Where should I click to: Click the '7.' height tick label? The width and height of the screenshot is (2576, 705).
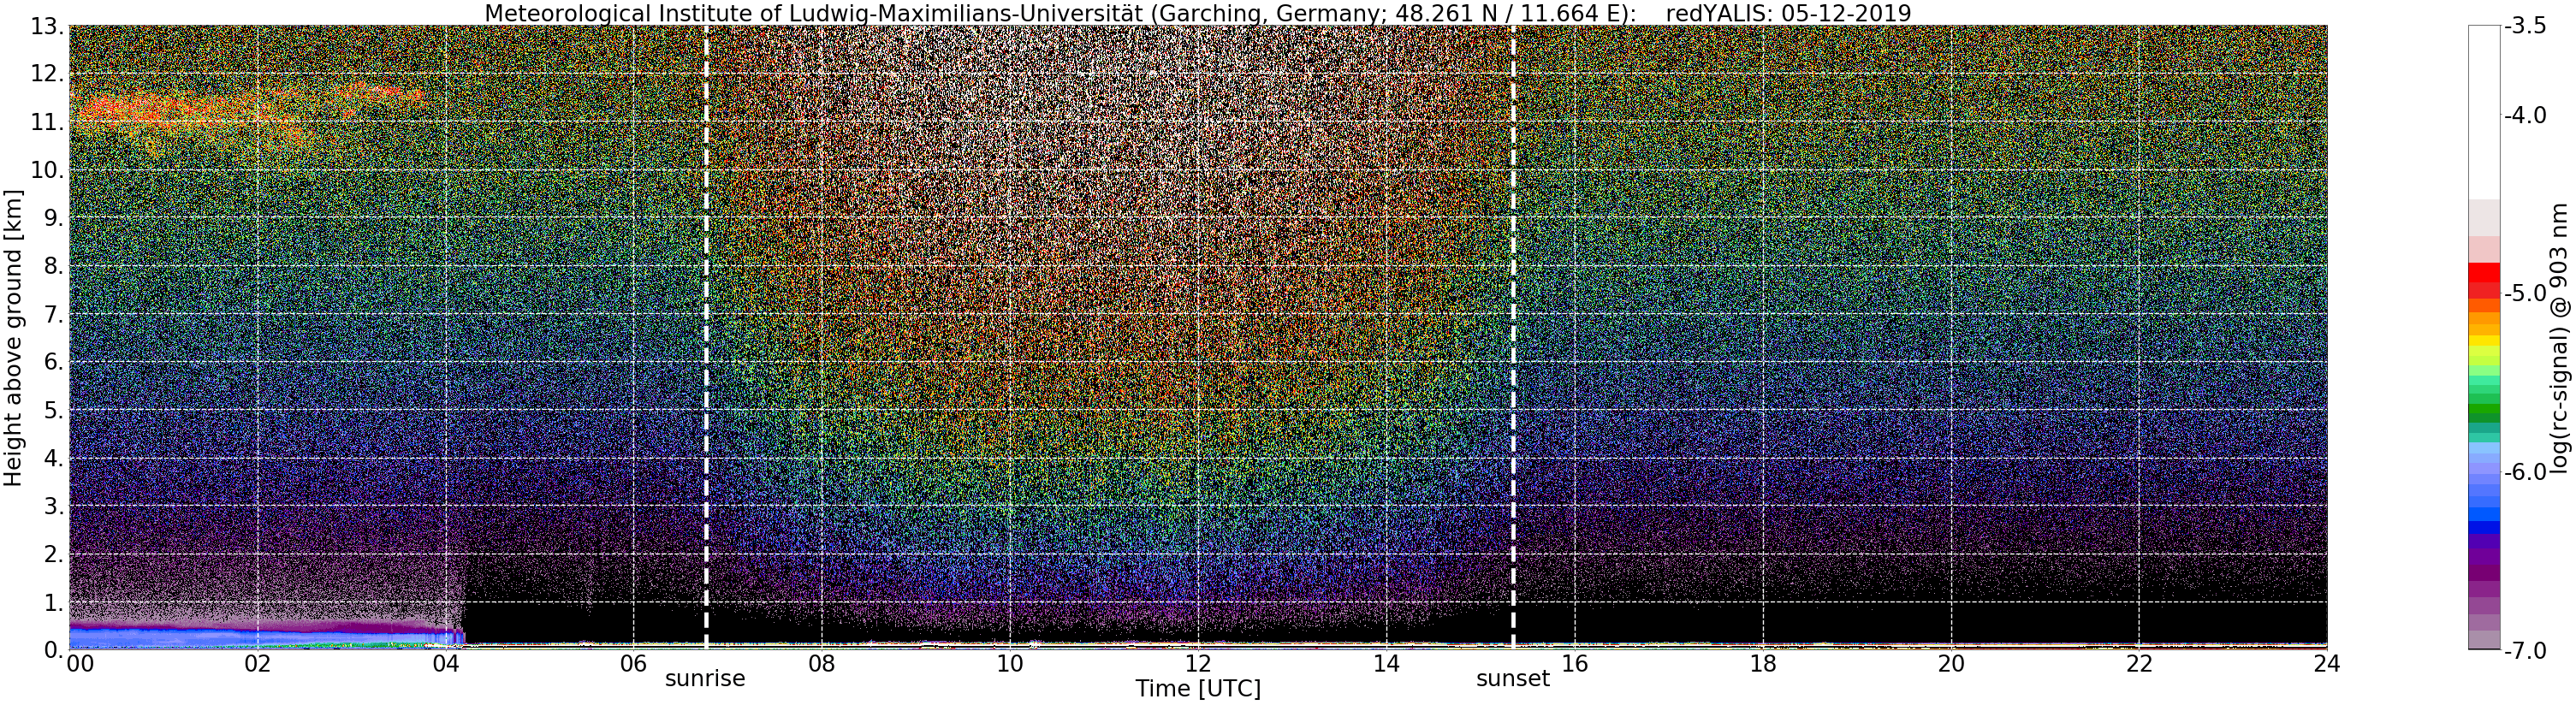53,314
